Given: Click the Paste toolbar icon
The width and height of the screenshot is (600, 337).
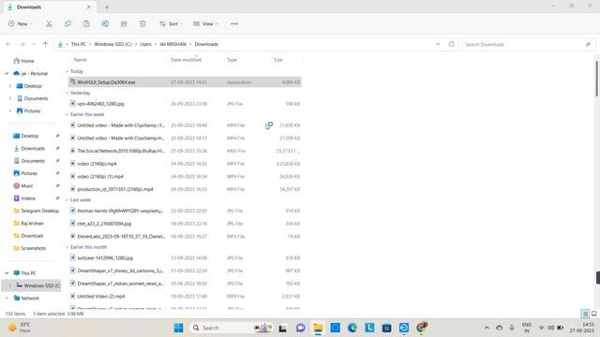Looking at the screenshot, I should tap(86, 23).
